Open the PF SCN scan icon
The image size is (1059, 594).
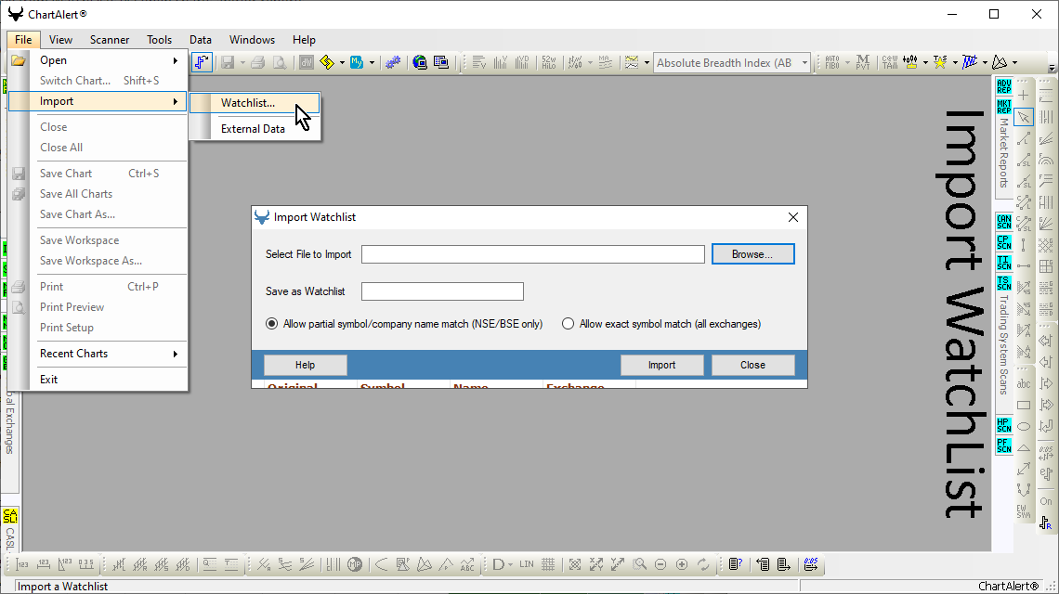pos(1003,445)
